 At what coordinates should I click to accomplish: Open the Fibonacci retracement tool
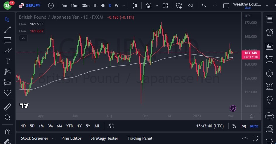tap(8, 40)
